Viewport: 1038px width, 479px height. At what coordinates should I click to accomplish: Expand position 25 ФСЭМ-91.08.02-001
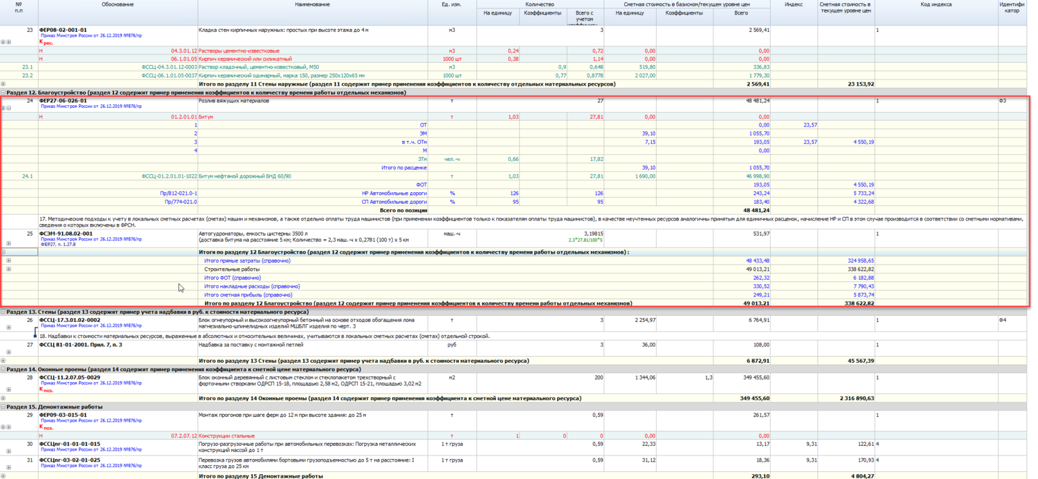8,243
